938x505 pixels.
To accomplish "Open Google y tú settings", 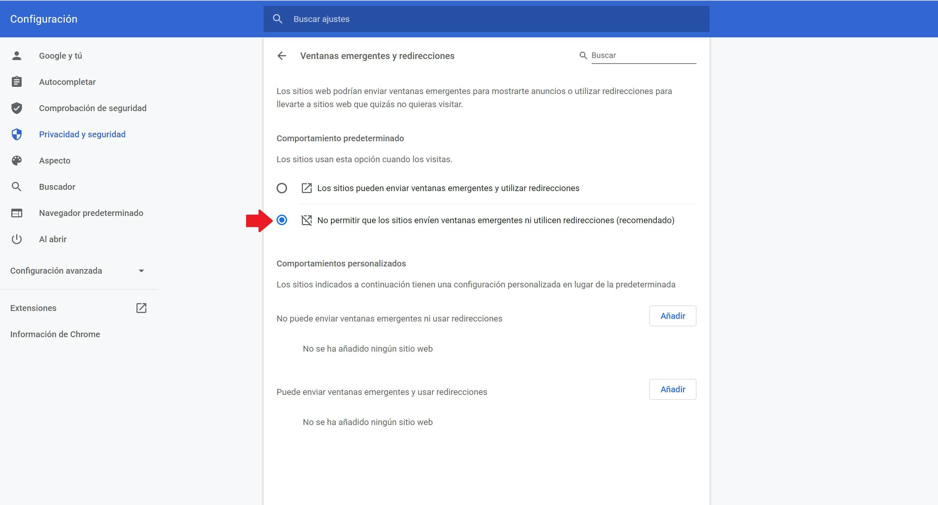I will pyautogui.click(x=60, y=56).
